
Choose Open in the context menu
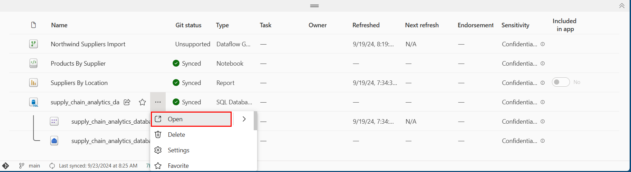click(x=191, y=119)
